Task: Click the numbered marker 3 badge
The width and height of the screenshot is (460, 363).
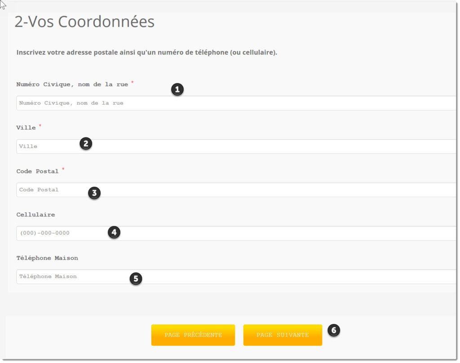Action: (94, 193)
